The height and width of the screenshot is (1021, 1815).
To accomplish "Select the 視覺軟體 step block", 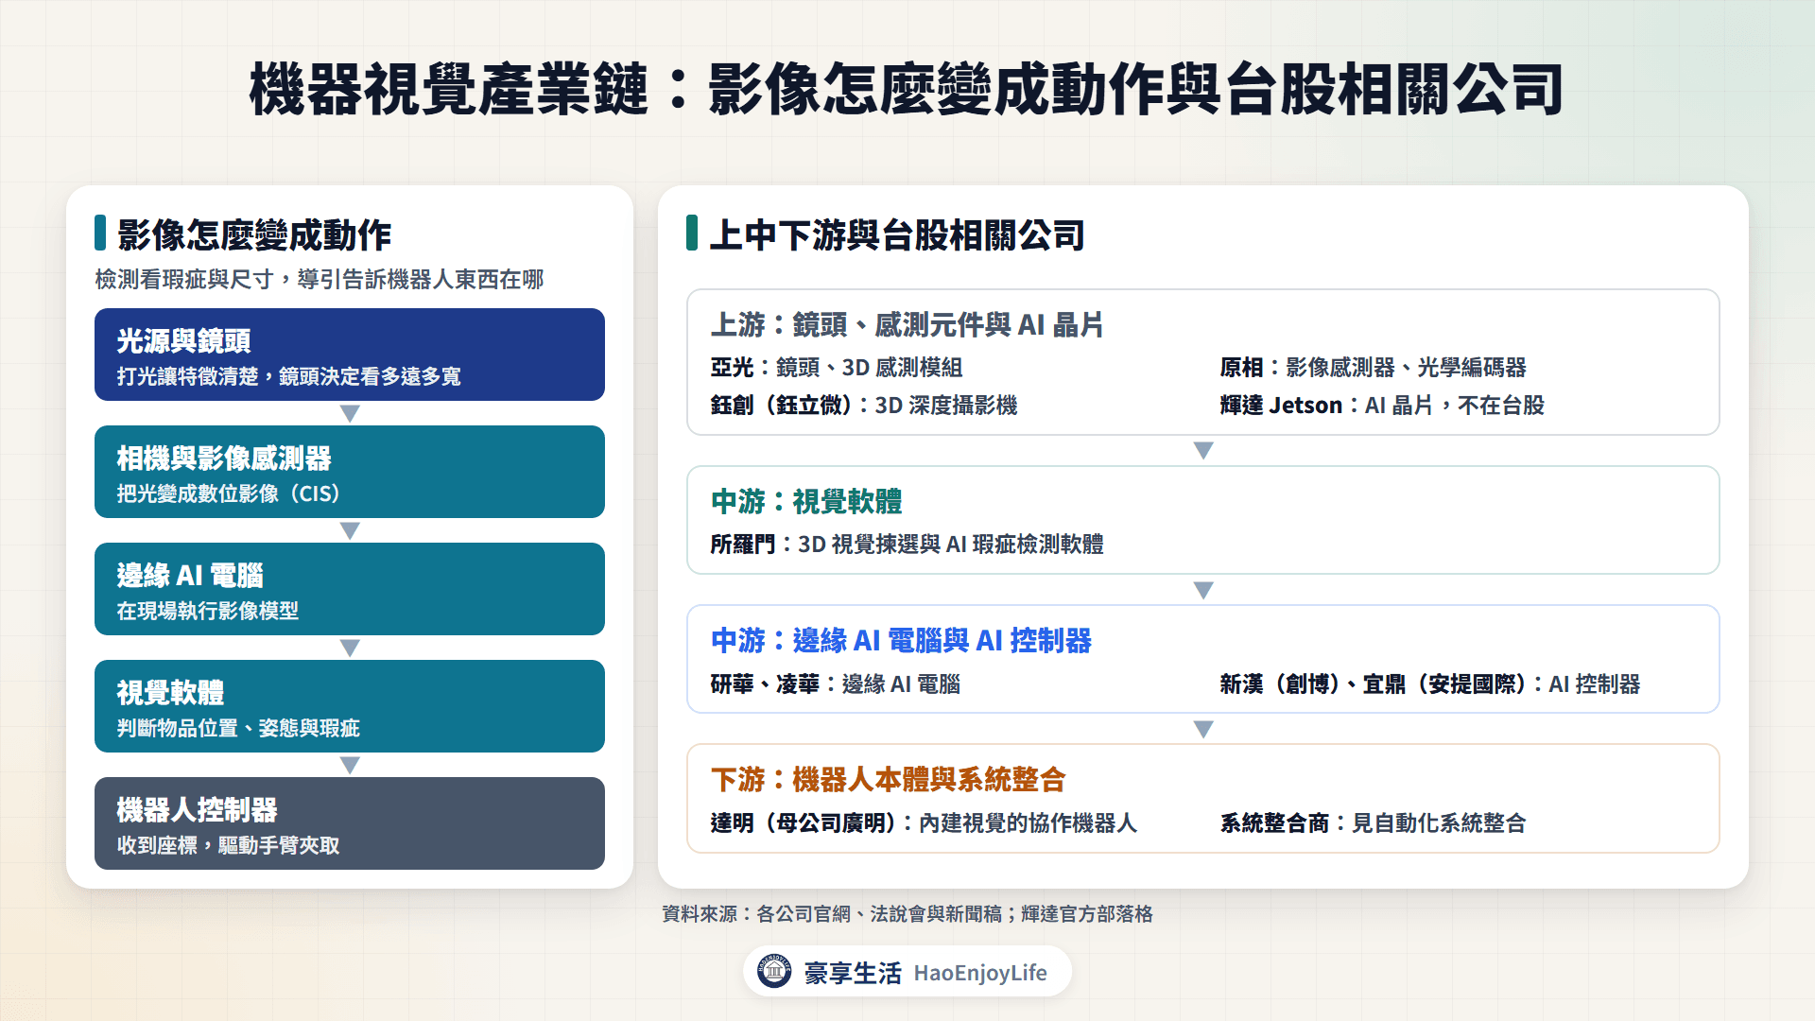I will pos(350,706).
